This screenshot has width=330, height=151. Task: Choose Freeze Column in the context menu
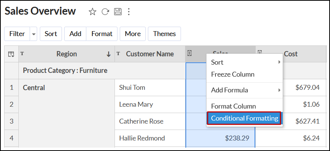(x=233, y=74)
